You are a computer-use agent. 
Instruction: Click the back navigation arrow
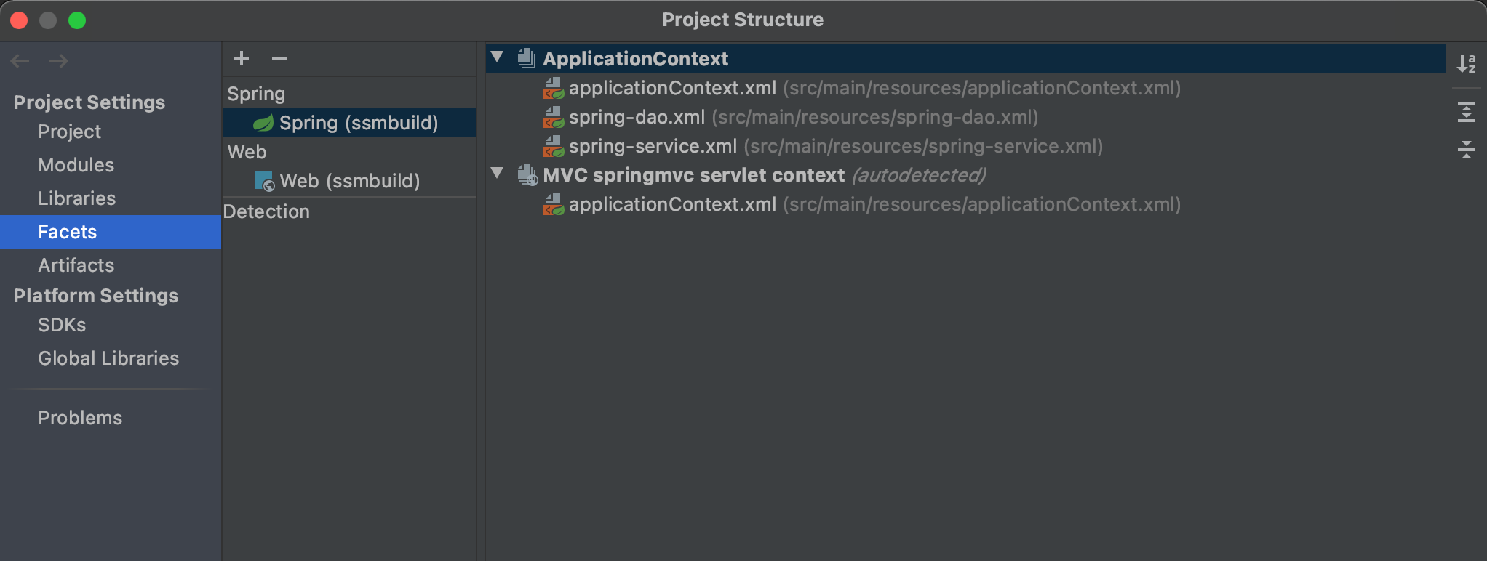pyautogui.click(x=20, y=61)
